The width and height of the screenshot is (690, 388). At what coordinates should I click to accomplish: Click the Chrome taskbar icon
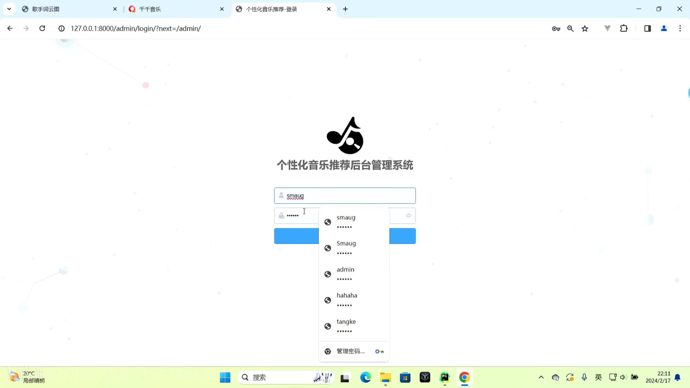(x=465, y=377)
